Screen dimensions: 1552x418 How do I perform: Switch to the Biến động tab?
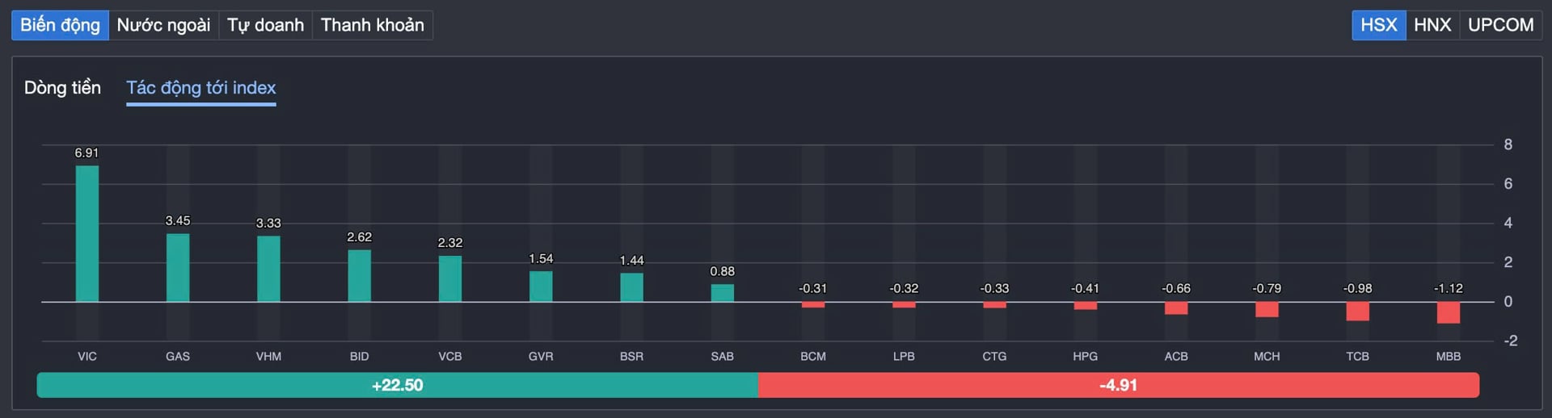[60, 25]
